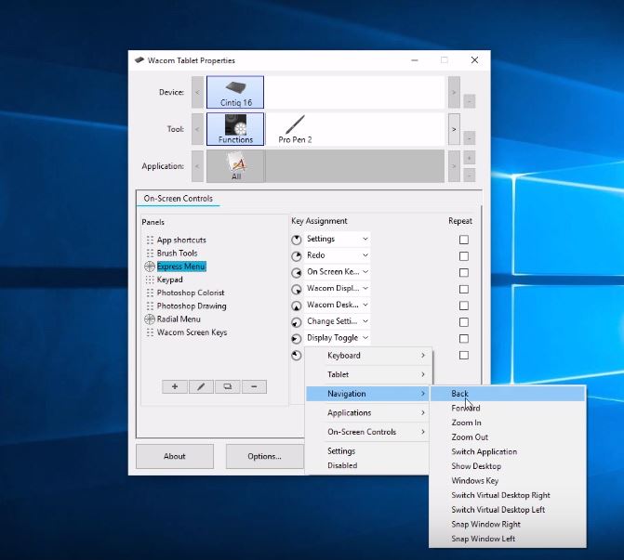The width and height of the screenshot is (624, 560).
Task: Click the Device row right scroll arrow
Action: (454, 92)
